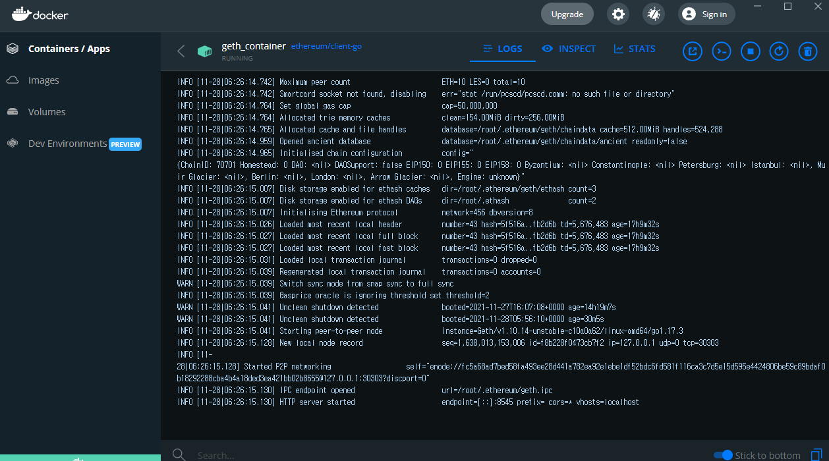The width and height of the screenshot is (829, 461).
Task: Click 'Loaded local transaction journal' line
Action: (x=357, y=260)
